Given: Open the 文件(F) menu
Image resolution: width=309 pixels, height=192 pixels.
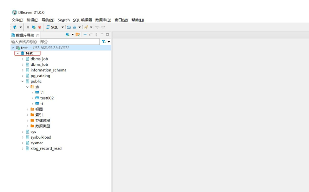Looking at the screenshot, I should pos(17,20).
